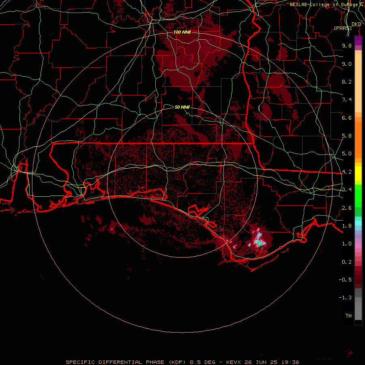Viewport: 365px width, 365px height.
Task: Click the 9.0 scale value
Action: tap(347, 64)
